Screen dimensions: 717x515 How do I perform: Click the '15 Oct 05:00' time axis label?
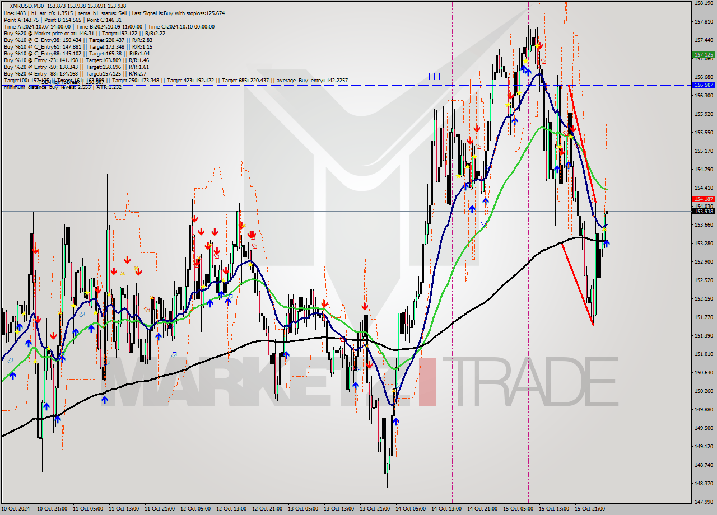pos(518,509)
